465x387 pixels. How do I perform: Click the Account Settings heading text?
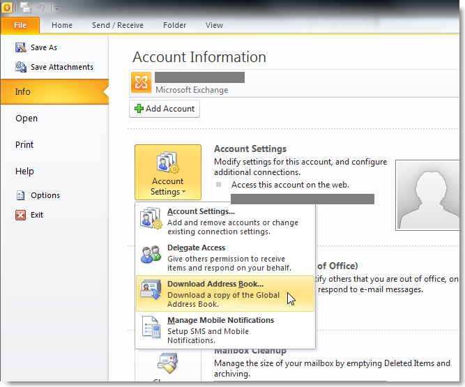click(x=250, y=149)
